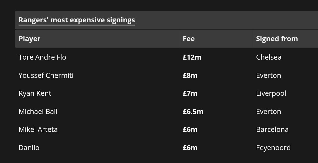318x163 pixels.
Task: Click Liverpool in the Signed from column
Action: tap(271, 93)
